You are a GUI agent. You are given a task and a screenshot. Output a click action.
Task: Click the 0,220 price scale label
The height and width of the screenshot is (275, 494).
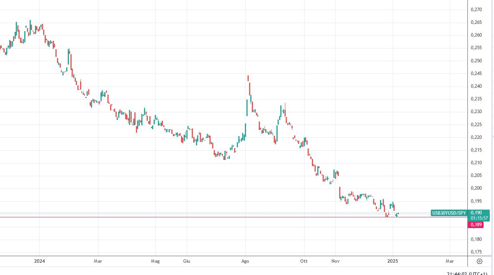476,137
